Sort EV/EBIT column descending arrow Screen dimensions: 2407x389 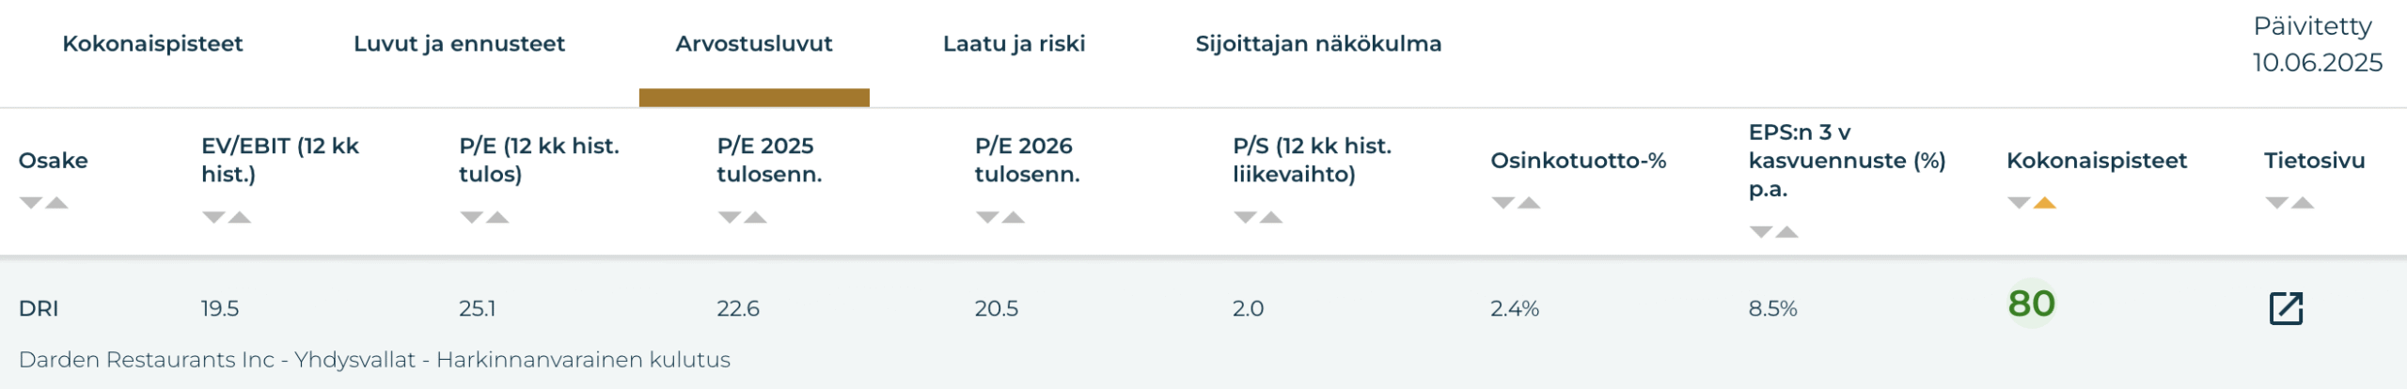(x=213, y=218)
